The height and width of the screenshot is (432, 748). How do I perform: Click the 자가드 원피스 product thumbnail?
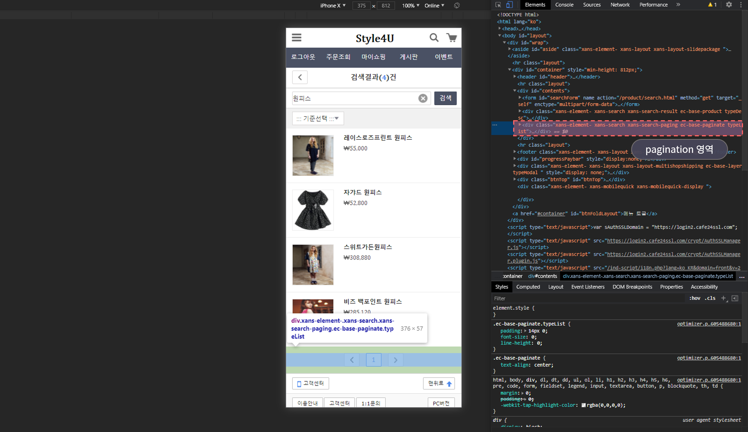(x=313, y=210)
